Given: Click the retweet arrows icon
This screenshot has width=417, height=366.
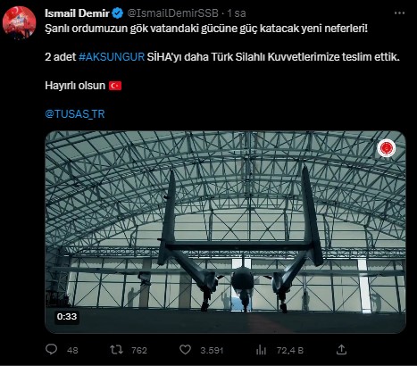Looking at the screenshot, I should [116, 350].
